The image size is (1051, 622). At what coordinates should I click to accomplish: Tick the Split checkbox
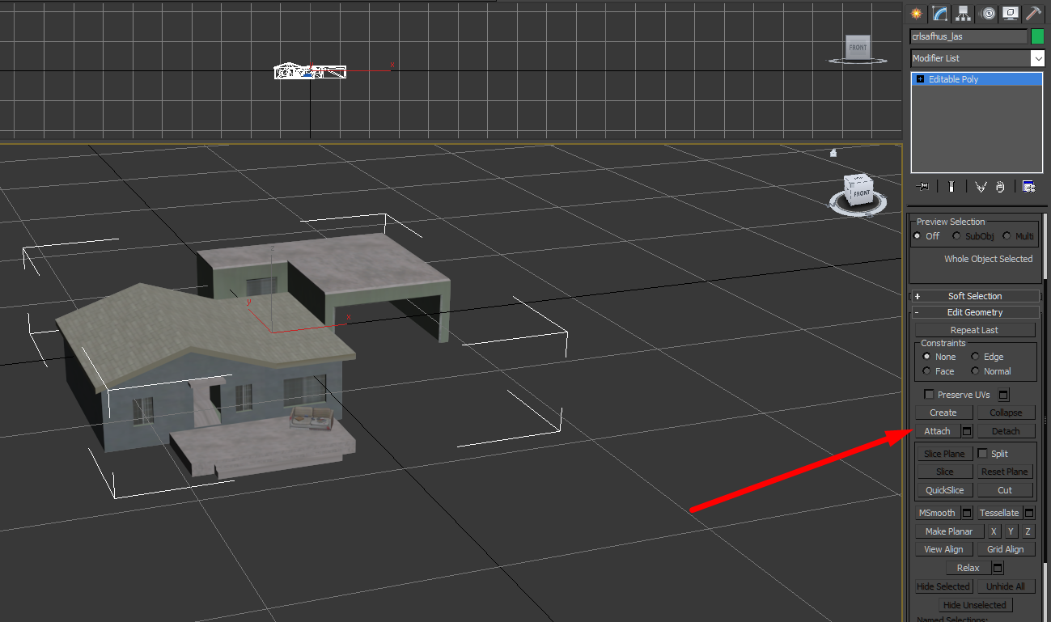point(983,454)
